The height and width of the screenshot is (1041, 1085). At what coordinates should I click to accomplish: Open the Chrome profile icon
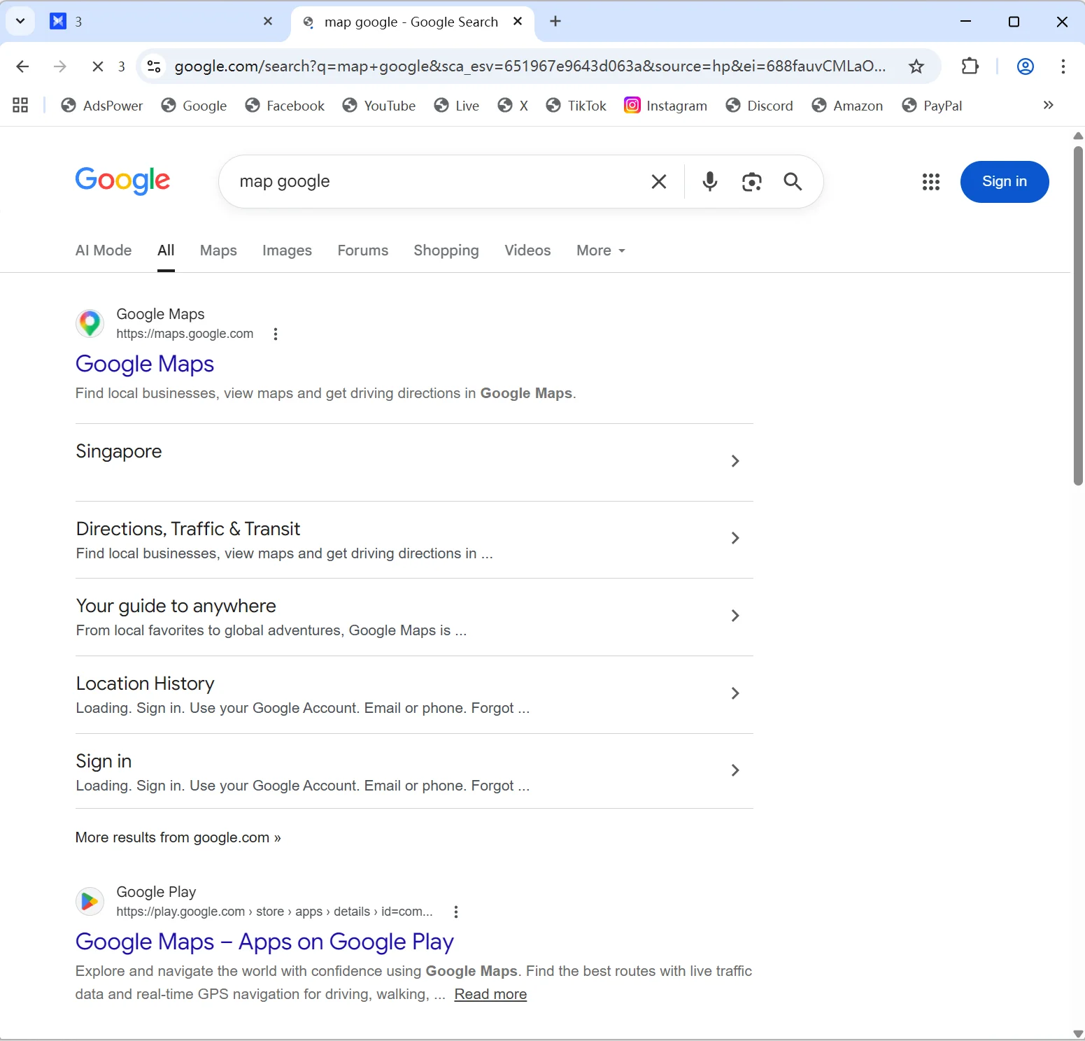[1025, 66]
